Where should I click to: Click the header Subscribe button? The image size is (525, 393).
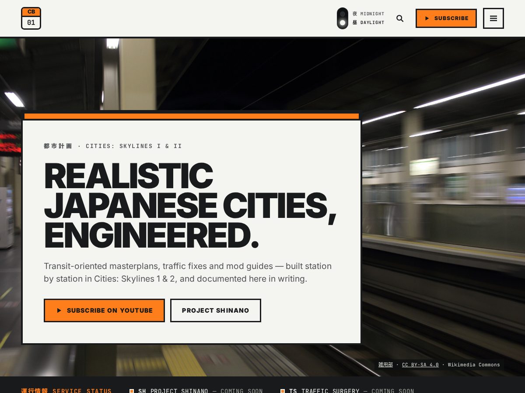[x=446, y=18]
